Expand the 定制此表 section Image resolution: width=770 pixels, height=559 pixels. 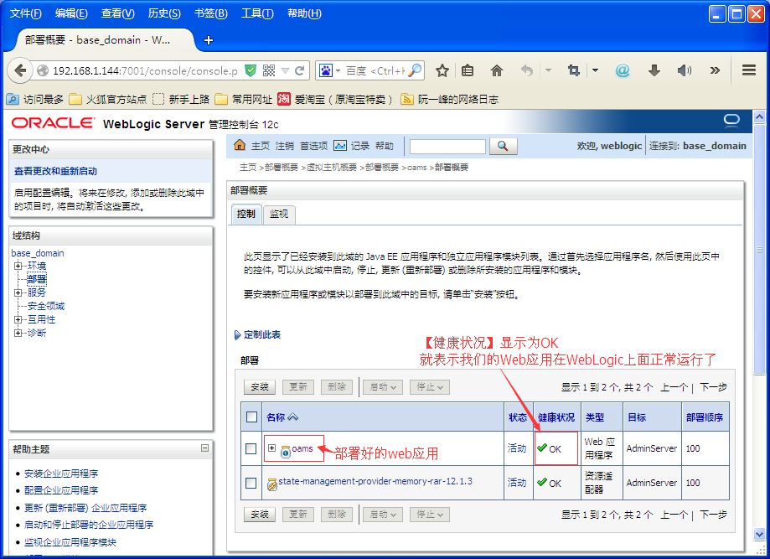pyautogui.click(x=238, y=335)
